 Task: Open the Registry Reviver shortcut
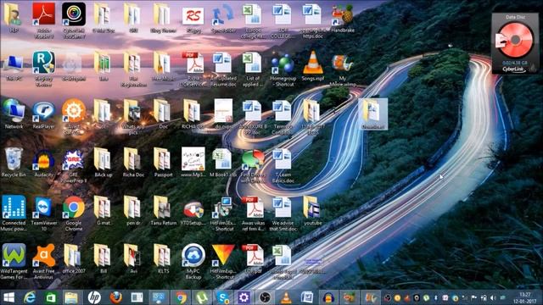pos(43,69)
